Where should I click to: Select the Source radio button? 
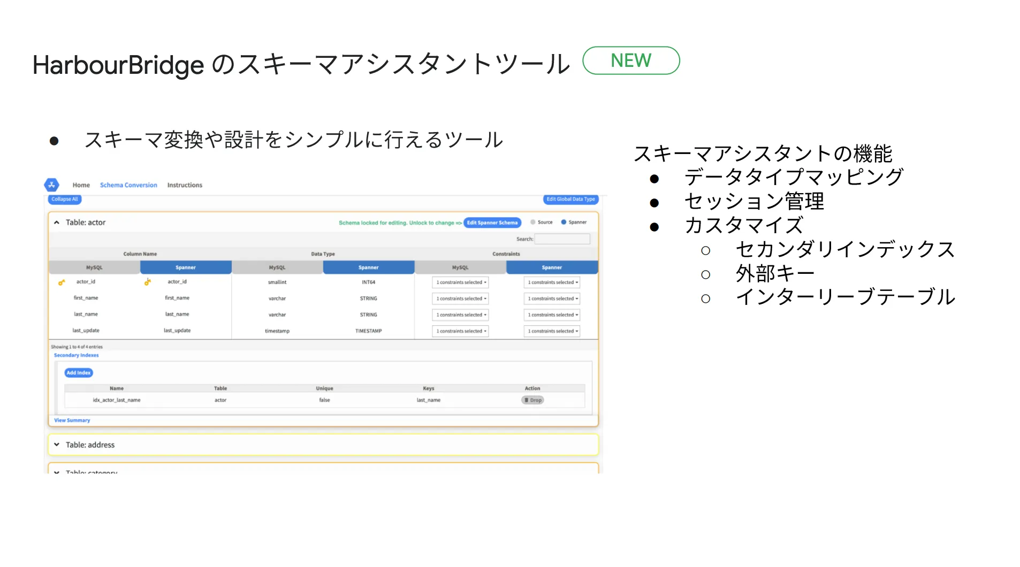tap(532, 222)
